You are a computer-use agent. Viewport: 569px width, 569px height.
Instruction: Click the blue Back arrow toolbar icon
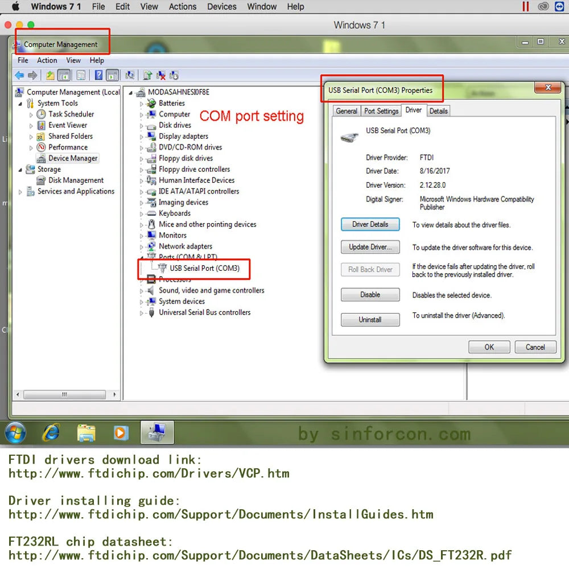click(19, 76)
